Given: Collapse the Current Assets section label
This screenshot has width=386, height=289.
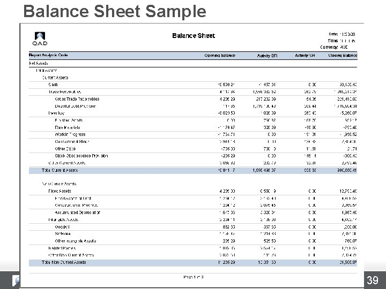Looking at the screenshot, I should coord(55,78).
